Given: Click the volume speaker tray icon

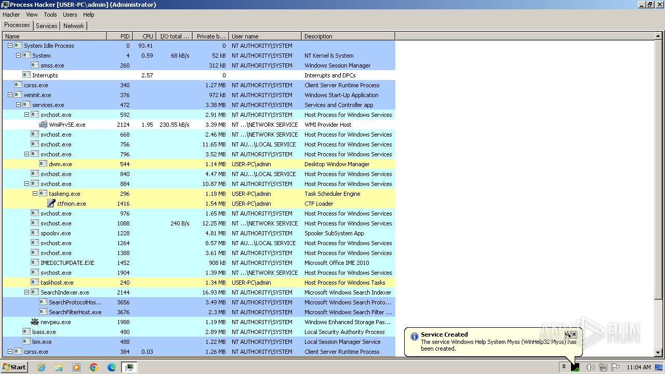Looking at the screenshot, I should [590, 367].
